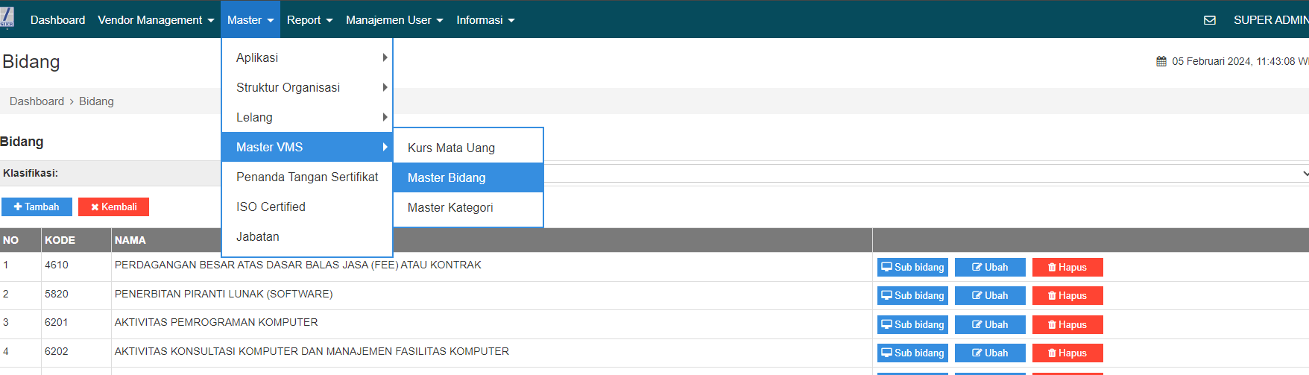Open the Report dropdown menu
Viewport: 1309px width, 375px height.
click(309, 20)
